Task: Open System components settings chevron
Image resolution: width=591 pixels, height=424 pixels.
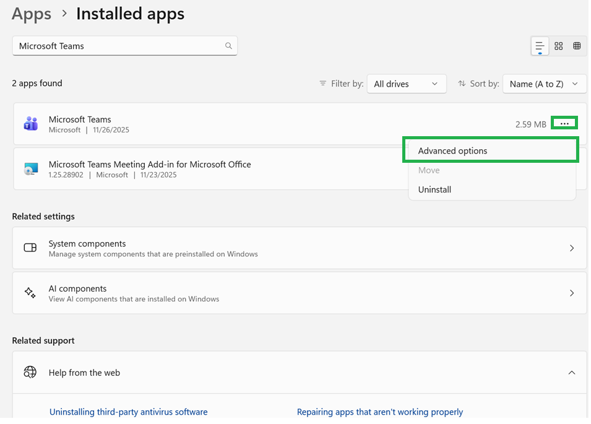Action: (x=572, y=248)
